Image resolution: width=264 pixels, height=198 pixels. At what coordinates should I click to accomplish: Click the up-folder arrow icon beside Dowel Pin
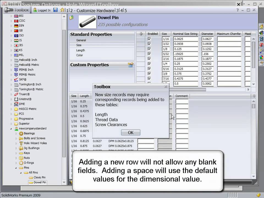(x=71, y=17)
